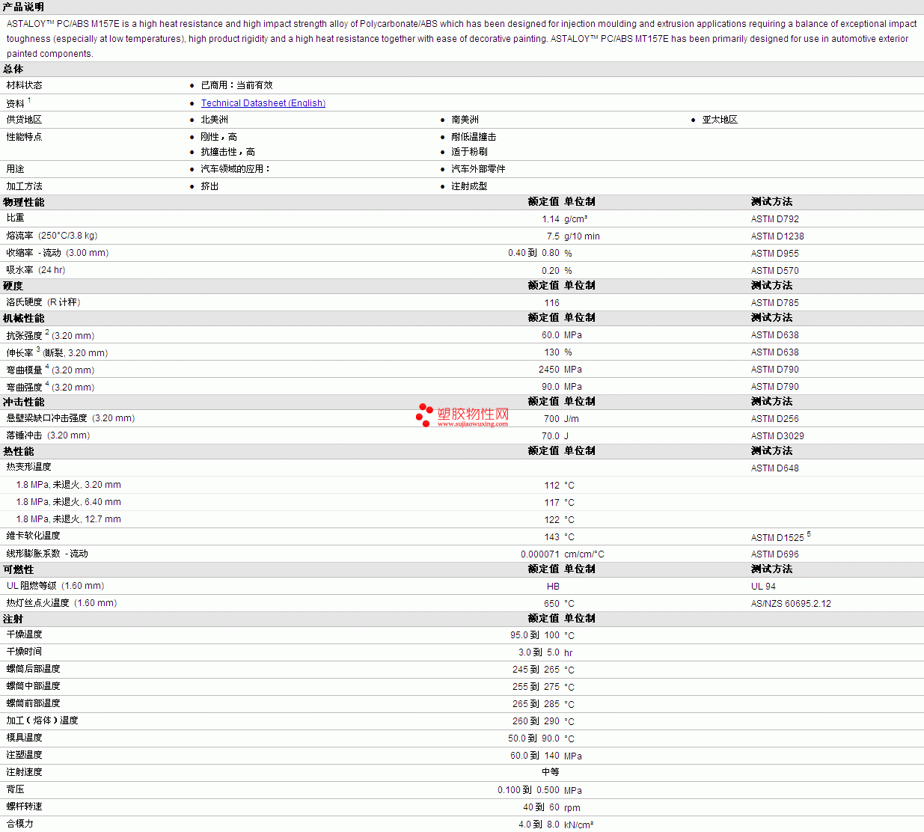Click the ASTM D1525 test method
Viewport: 924px width, 832px height.
pos(777,538)
